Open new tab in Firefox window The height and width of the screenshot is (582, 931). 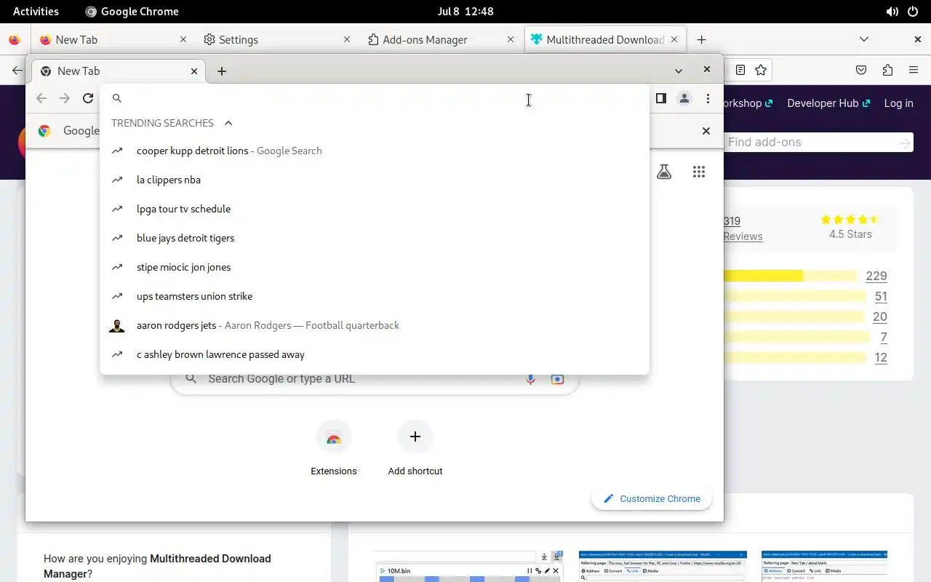[701, 39]
